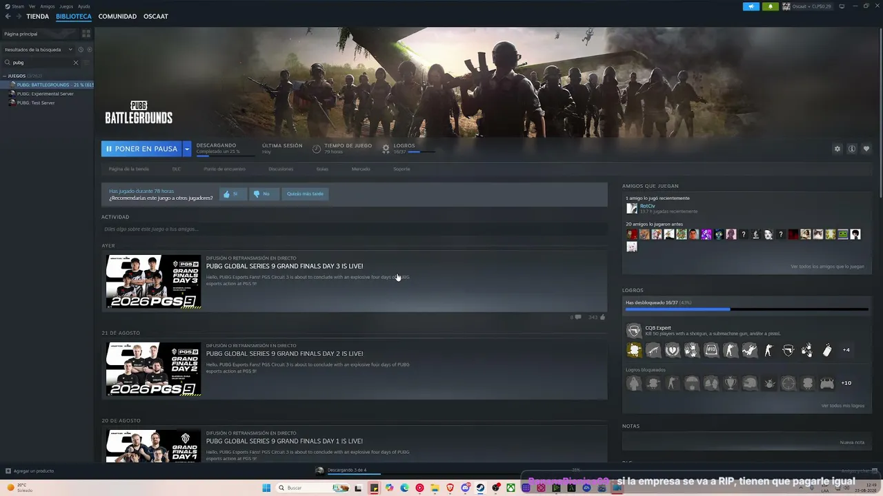Open Xbox app in taskbar

(510, 488)
